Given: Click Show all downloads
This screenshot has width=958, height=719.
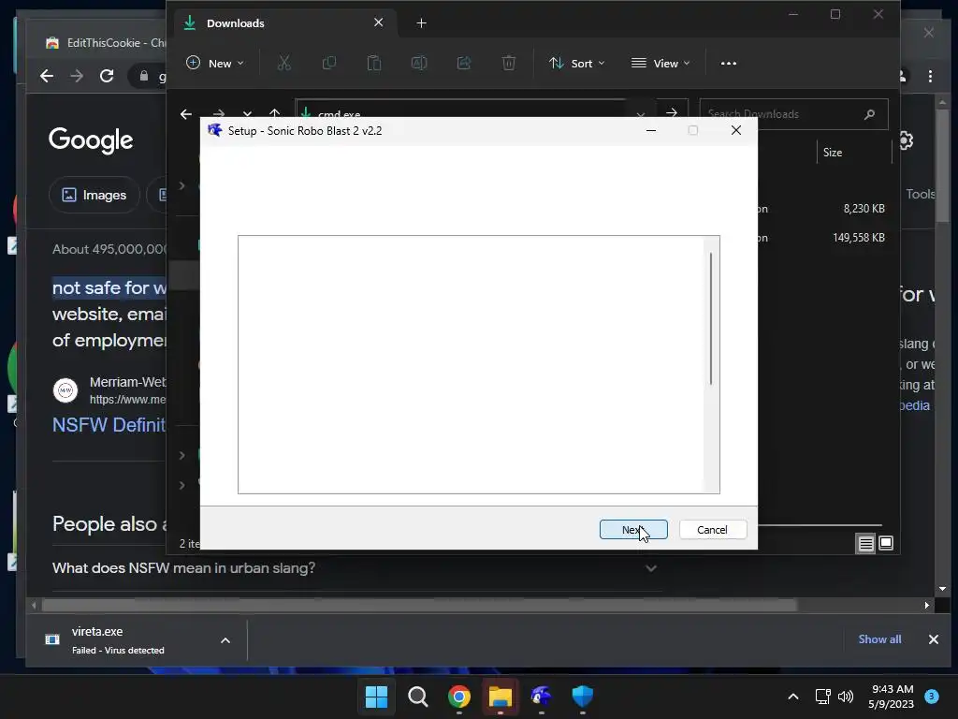Looking at the screenshot, I should (x=879, y=638).
